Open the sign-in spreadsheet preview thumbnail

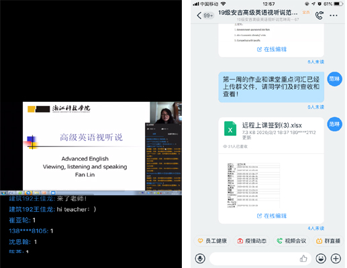pyautogui.click(x=254, y=185)
